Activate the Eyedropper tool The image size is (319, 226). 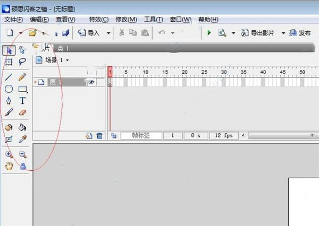click(x=22, y=139)
